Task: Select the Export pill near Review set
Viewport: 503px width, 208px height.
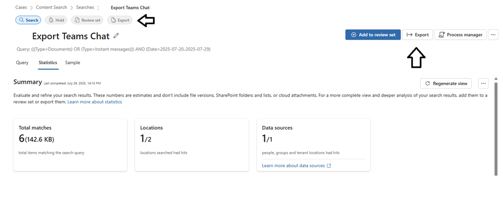Action: click(x=119, y=20)
